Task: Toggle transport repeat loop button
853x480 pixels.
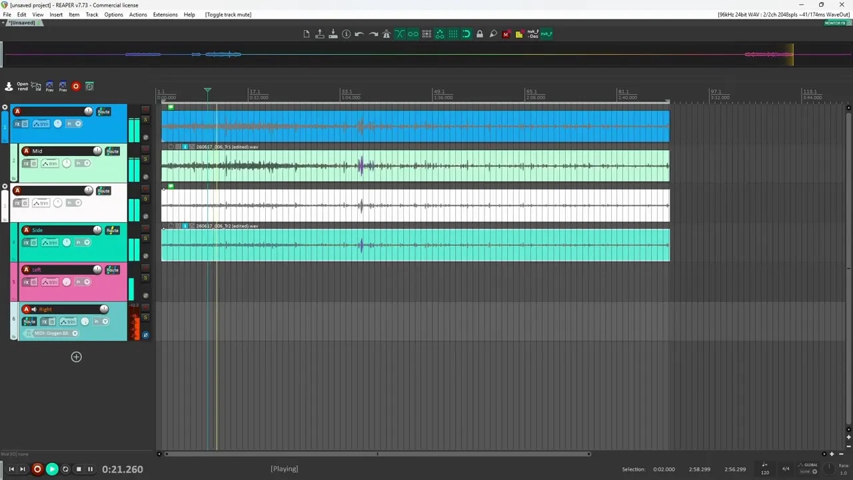Action: pyautogui.click(x=65, y=469)
